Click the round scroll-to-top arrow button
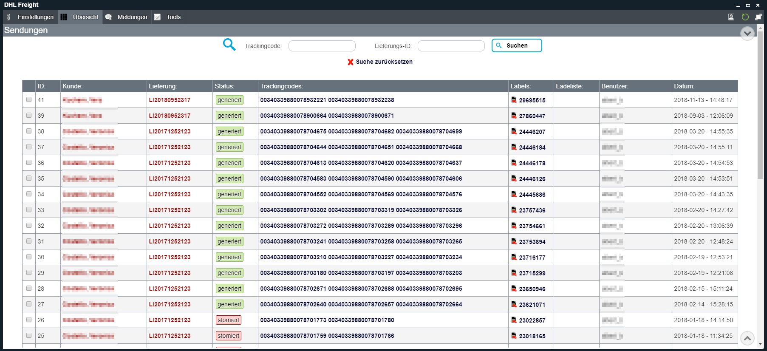The height and width of the screenshot is (351, 767). pyautogui.click(x=747, y=339)
